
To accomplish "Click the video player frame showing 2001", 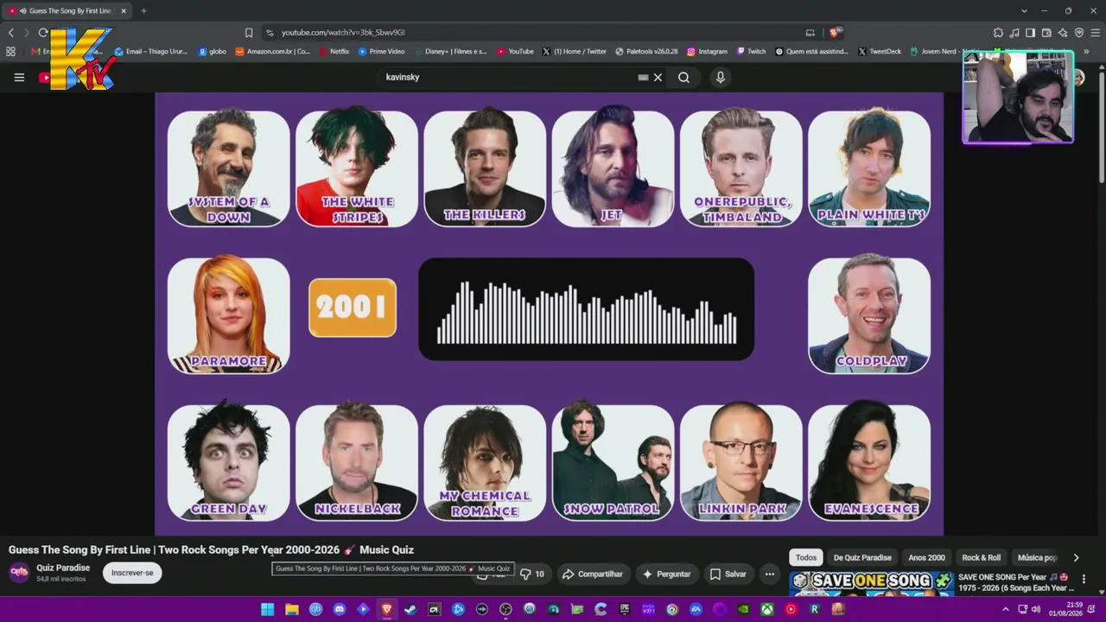I will [550, 314].
